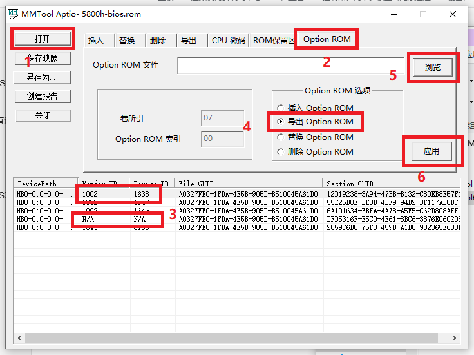Select the 删除 tab
Screen dimensions: 474x355
(158, 41)
